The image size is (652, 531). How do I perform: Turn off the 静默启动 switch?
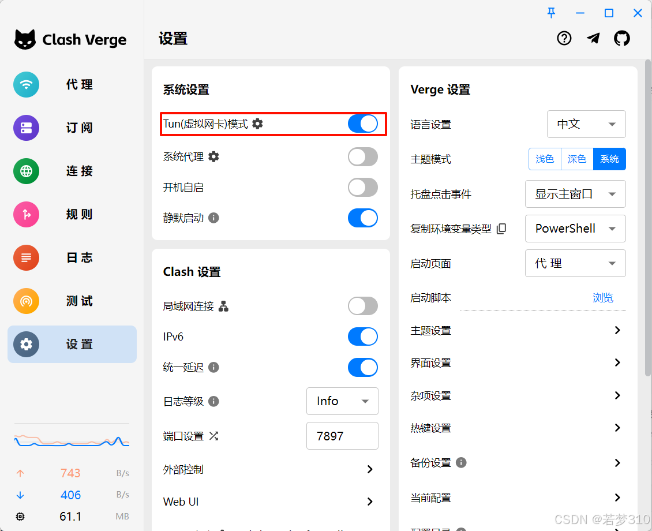coord(362,218)
